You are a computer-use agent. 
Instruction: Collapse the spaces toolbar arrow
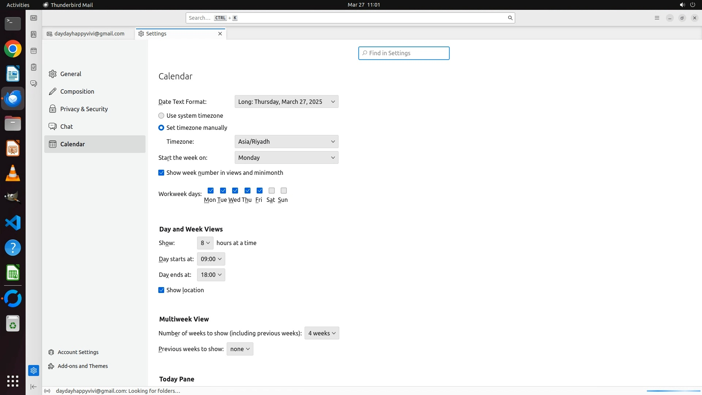pyautogui.click(x=34, y=387)
